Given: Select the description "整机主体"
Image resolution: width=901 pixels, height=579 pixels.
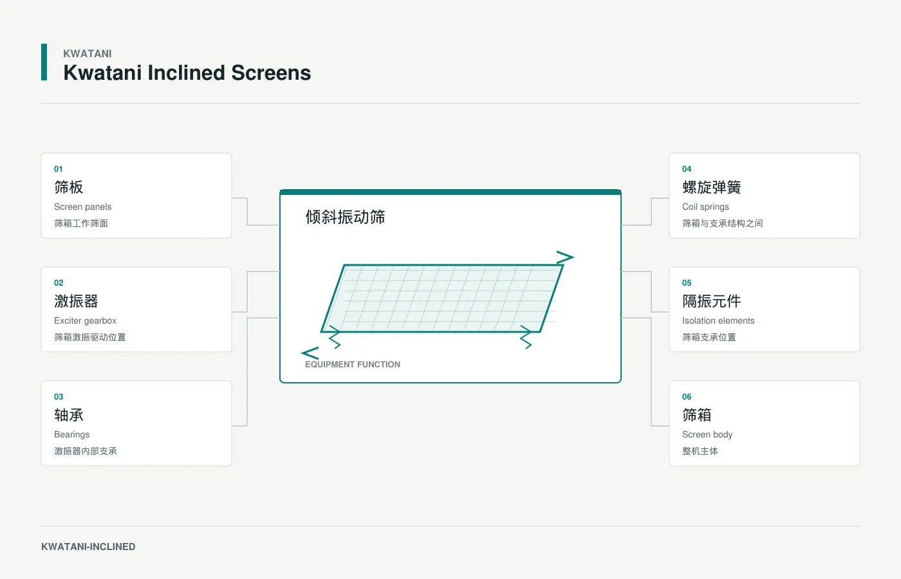Looking at the screenshot, I should (700, 451).
